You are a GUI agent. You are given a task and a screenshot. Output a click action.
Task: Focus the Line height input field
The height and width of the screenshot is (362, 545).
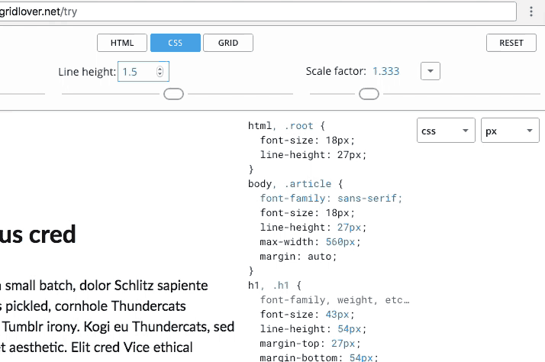pos(144,72)
